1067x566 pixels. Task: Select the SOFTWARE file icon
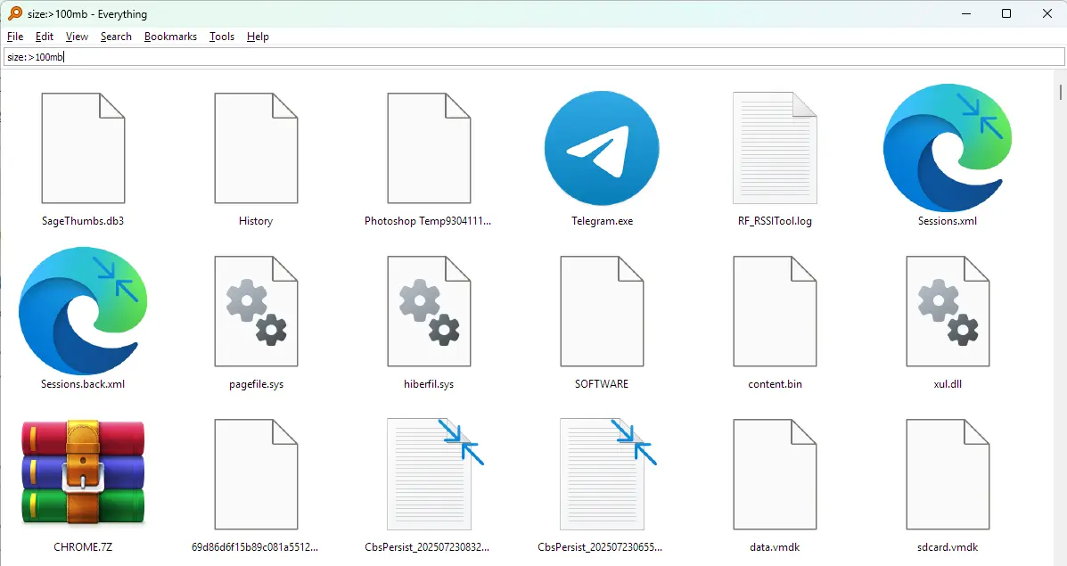click(x=602, y=312)
